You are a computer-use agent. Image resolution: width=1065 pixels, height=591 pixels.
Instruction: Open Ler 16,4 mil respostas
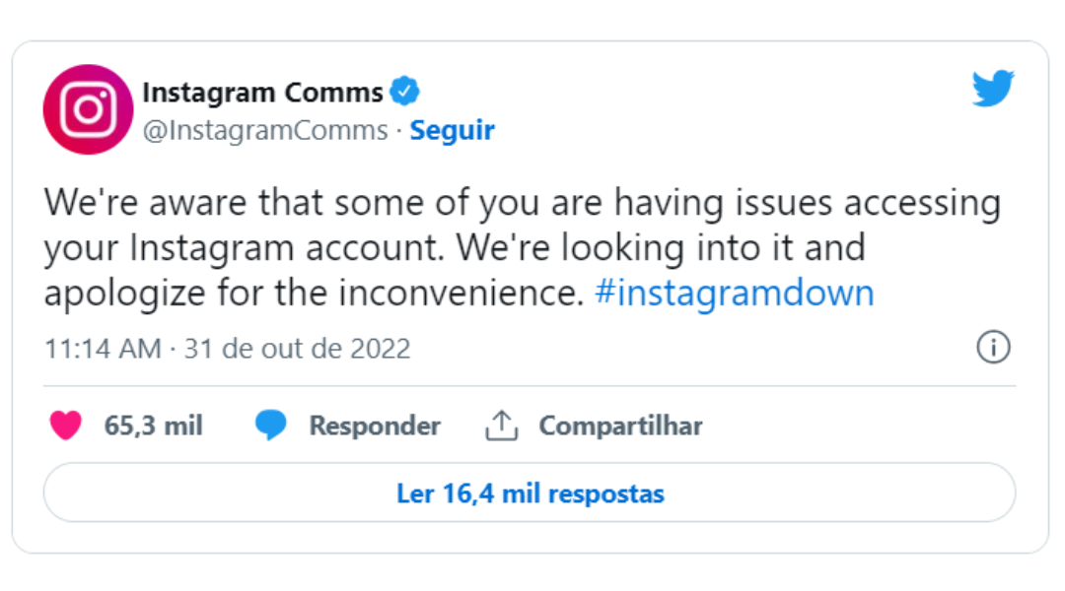(530, 492)
